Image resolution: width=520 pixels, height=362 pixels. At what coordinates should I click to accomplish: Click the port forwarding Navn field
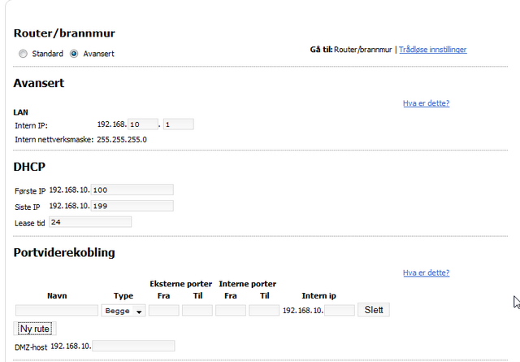coord(56,310)
